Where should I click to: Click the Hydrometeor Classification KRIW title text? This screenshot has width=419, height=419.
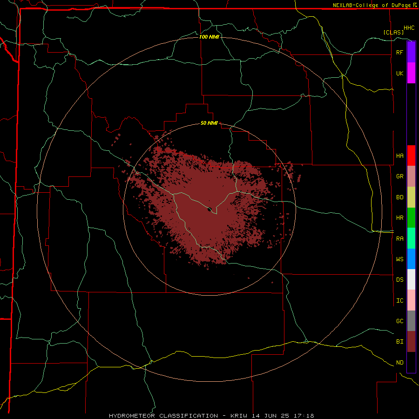click(x=211, y=416)
